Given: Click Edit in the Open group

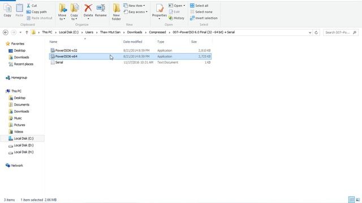Looking at the screenshot, I should [174, 12].
